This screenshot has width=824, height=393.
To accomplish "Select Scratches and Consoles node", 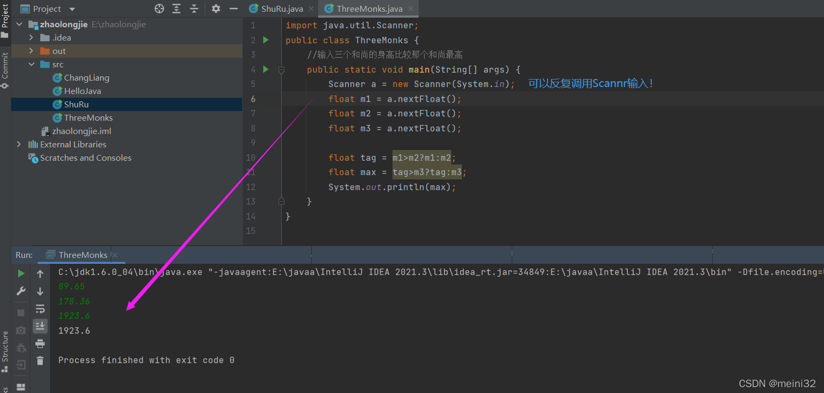I will 86,158.
